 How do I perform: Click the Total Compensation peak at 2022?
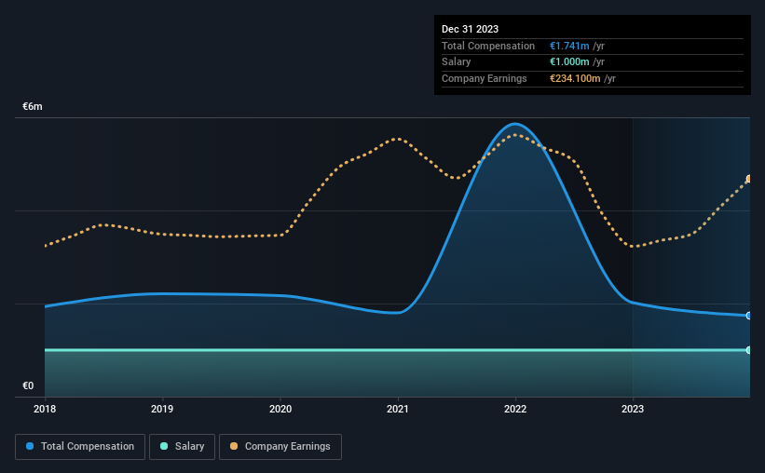coord(515,124)
